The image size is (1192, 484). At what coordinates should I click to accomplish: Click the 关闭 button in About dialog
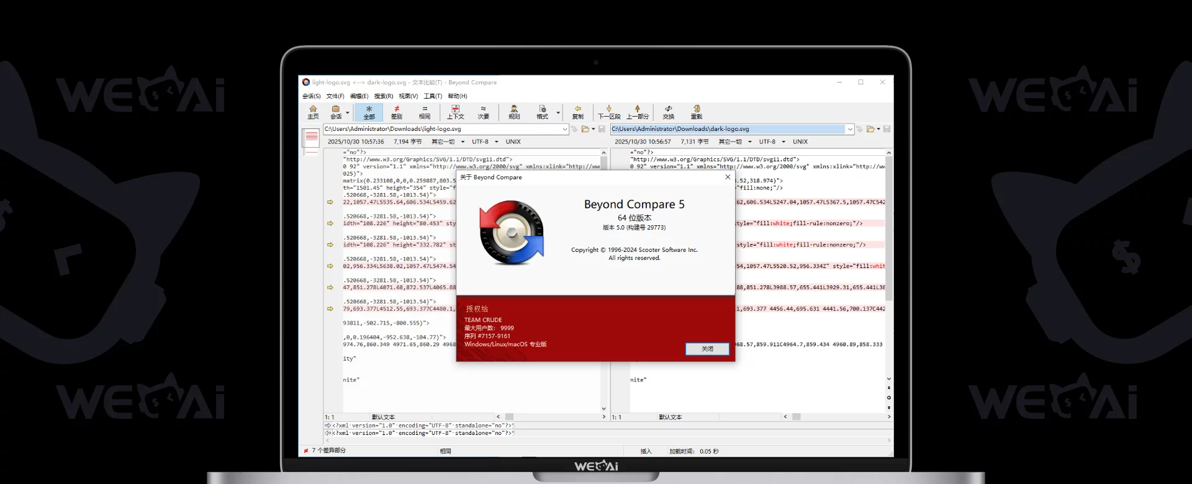(707, 349)
